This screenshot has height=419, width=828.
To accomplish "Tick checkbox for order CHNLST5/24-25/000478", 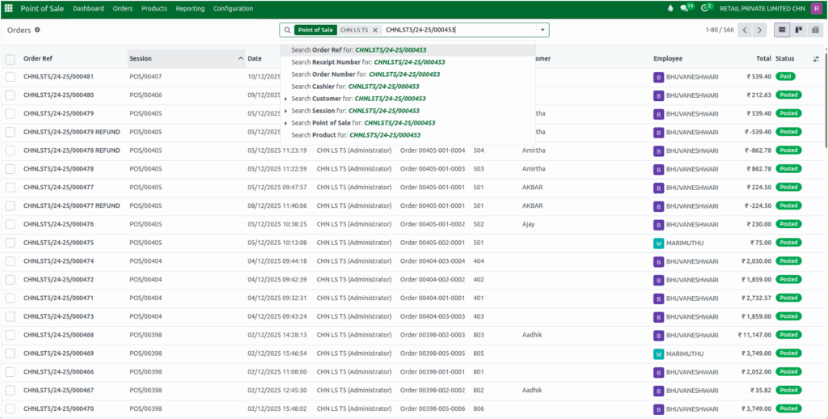I will coord(11,169).
